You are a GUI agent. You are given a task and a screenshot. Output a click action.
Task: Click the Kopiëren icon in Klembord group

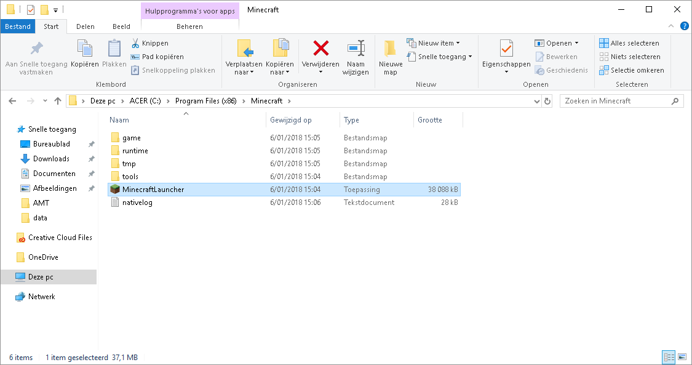pyautogui.click(x=85, y=48)
